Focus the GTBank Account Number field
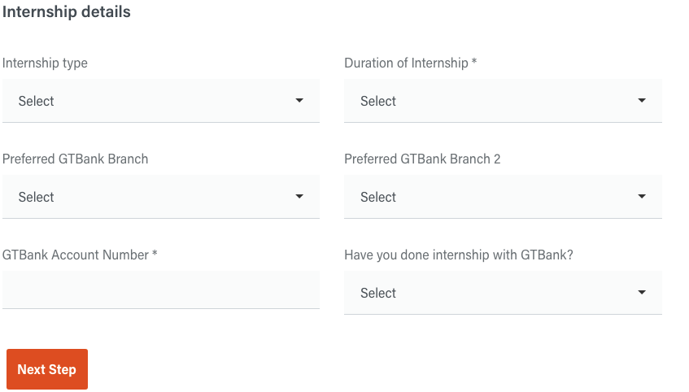This screenshot has height=392, width=689. coord(161,290)
